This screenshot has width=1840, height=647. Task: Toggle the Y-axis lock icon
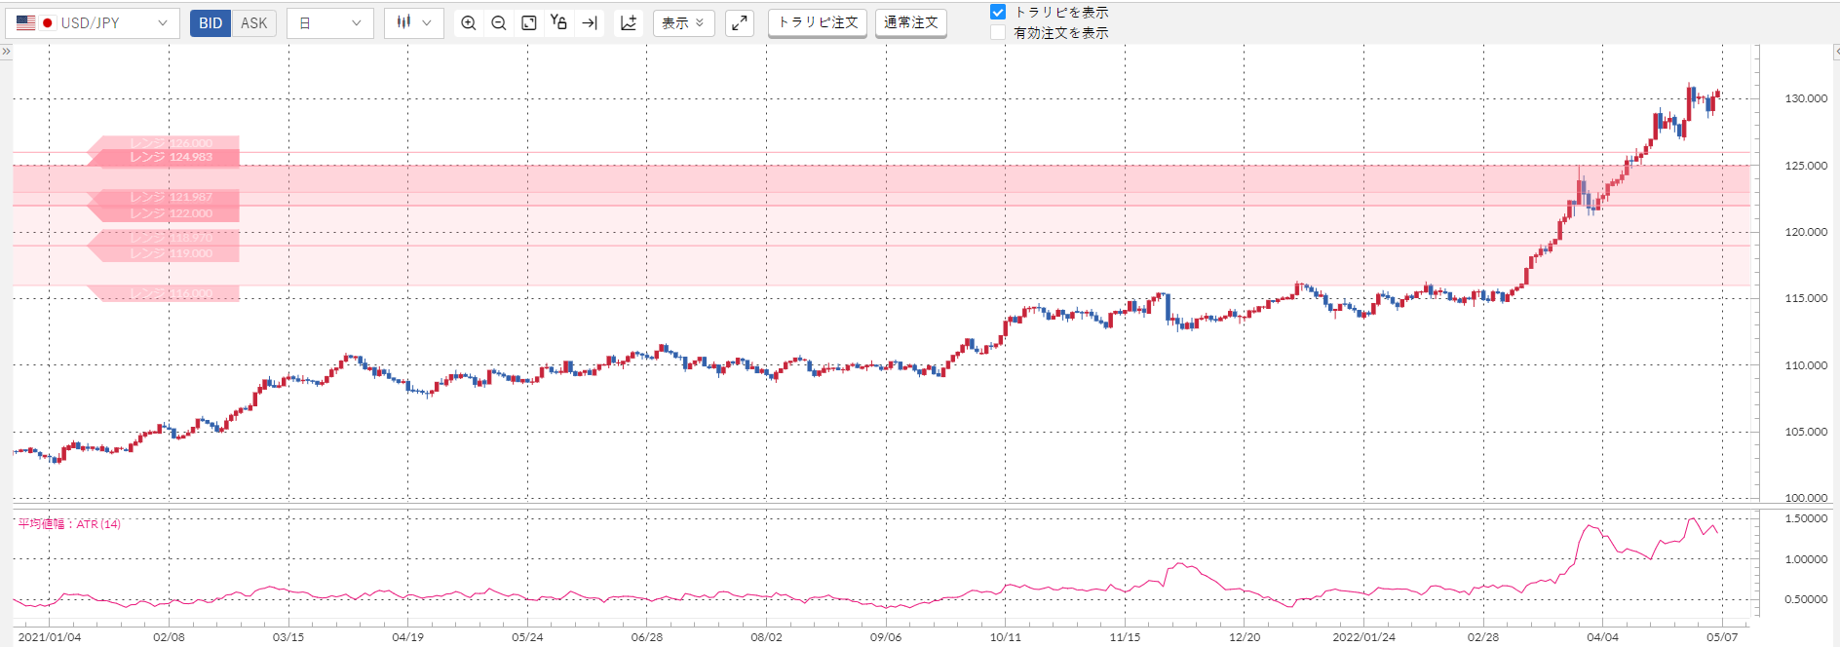(558, 22)
